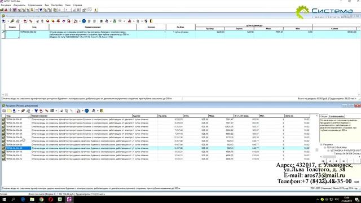Select row ТЕР04-04-004-10 in the list
Screen dimensions: 361x203
(x=156, y=152)
